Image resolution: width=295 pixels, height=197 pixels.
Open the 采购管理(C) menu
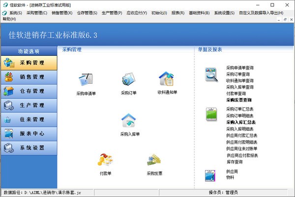[x=37, y=13]
